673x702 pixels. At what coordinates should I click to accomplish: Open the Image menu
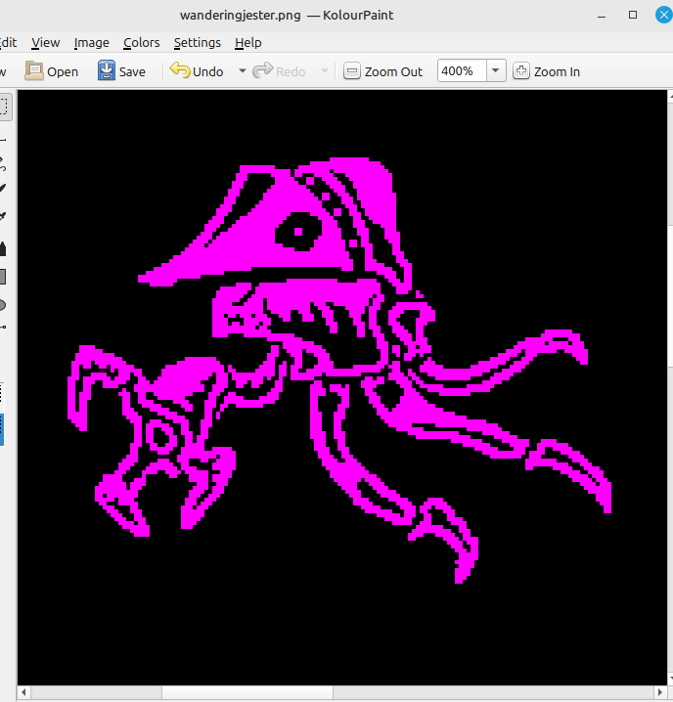[91, 42]
